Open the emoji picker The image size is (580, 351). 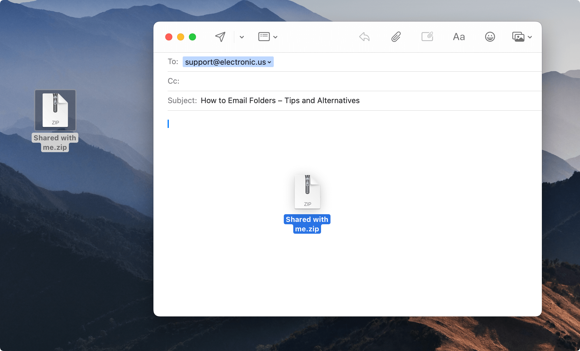(x=490, y=37)
